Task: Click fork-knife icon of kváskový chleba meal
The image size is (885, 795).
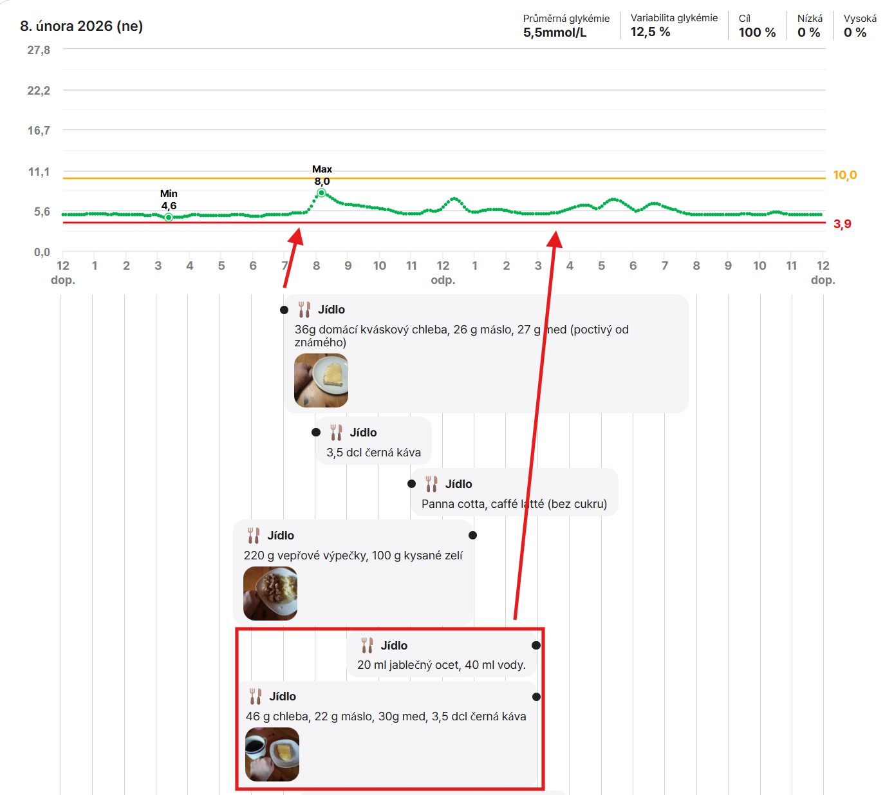Action: 304,310
